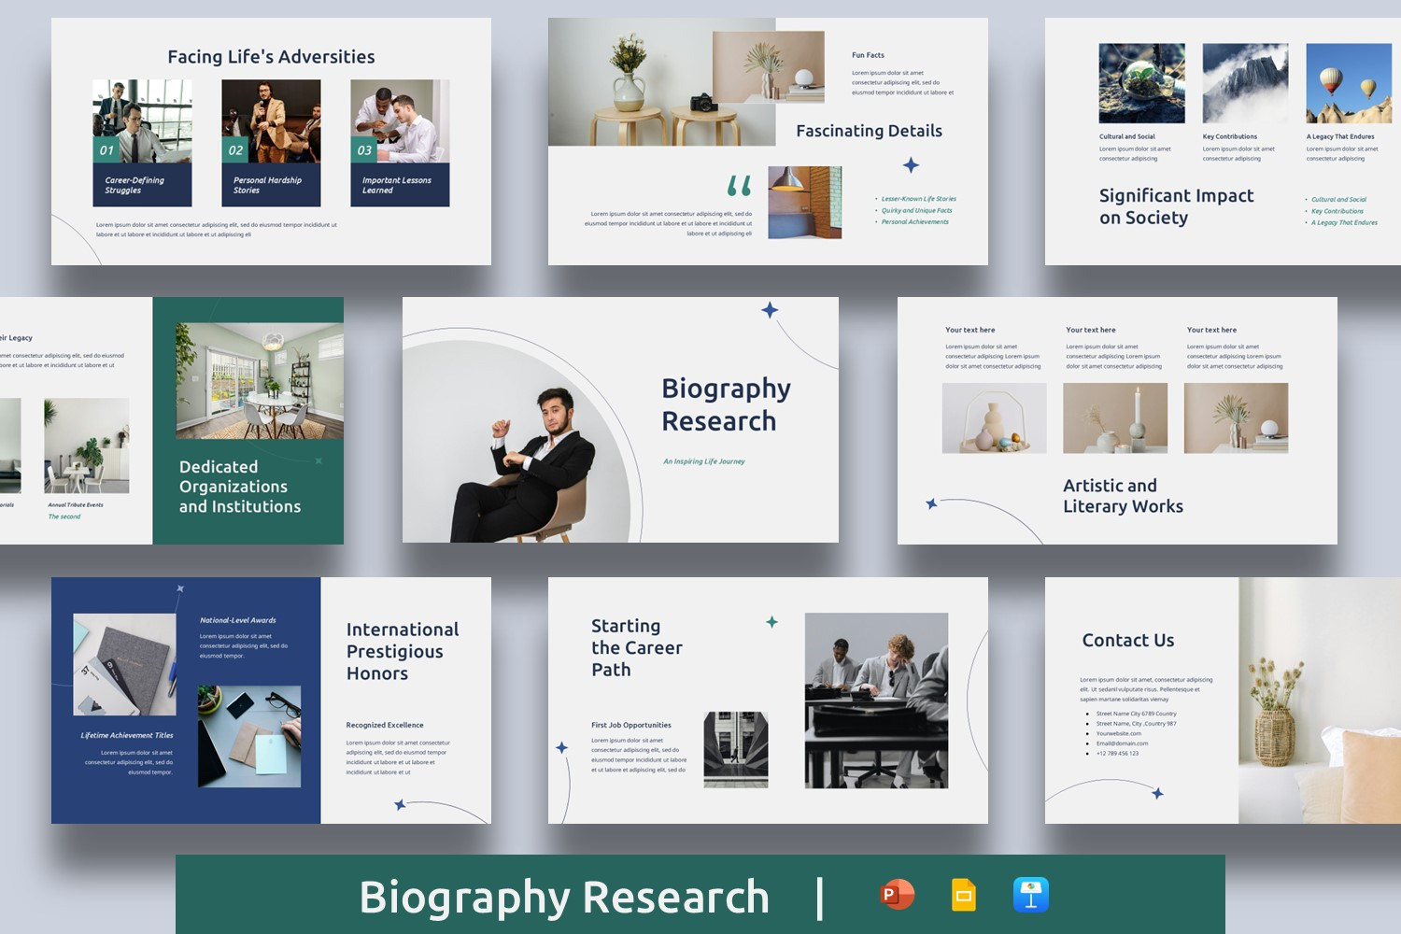Click the green star near Starting the Career Path

tap(771, 622)
